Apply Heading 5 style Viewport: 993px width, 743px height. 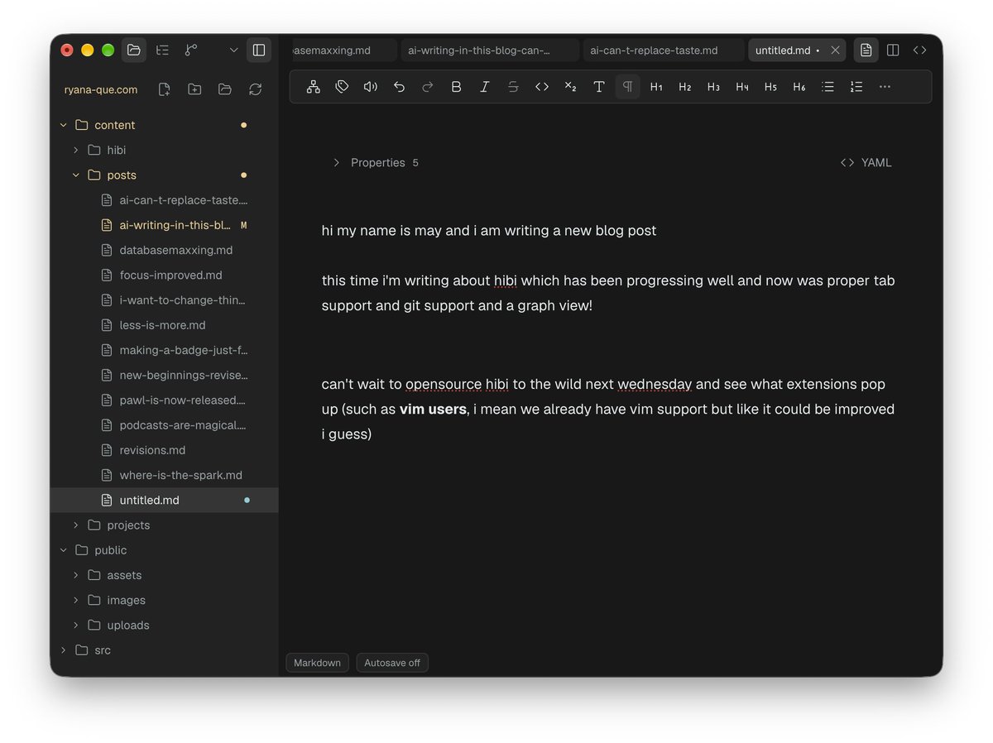point(770,87)
